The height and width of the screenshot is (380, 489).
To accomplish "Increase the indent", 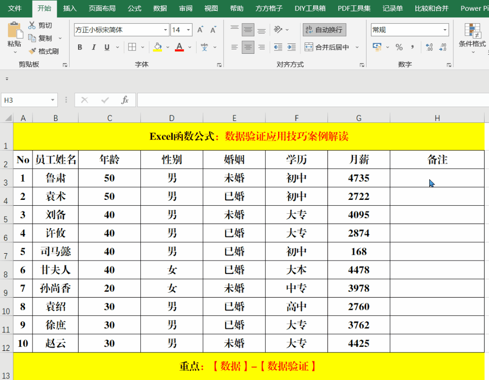I will pos(291,47).
